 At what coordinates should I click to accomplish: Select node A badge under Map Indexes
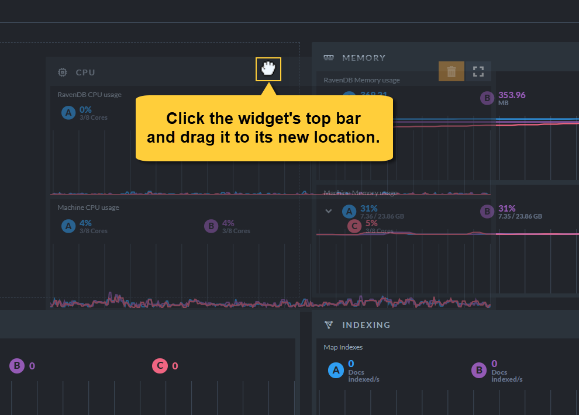click(x=336, y=370)
